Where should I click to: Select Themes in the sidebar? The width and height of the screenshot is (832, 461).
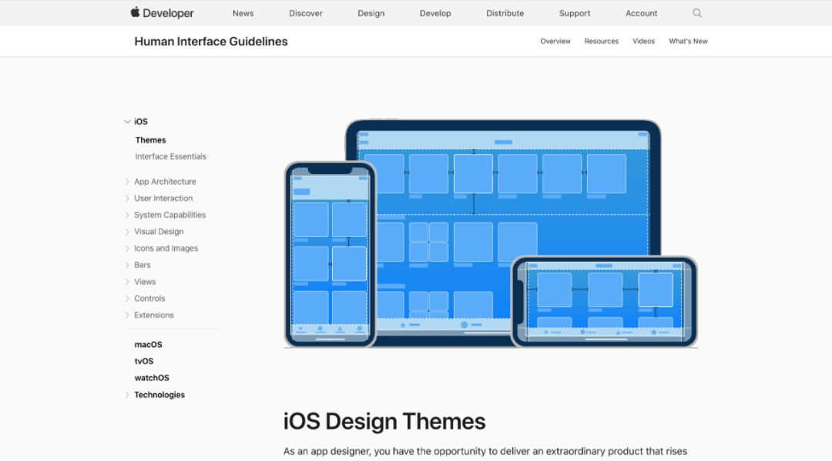[151, 140]
